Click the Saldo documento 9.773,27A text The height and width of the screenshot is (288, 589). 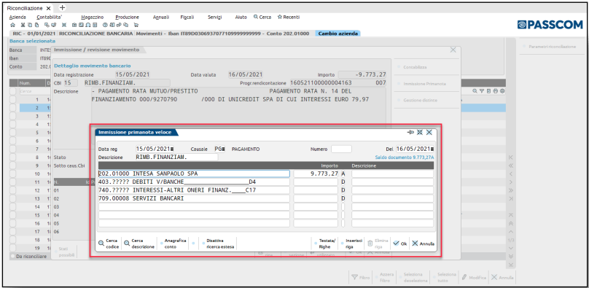point(405,157)
